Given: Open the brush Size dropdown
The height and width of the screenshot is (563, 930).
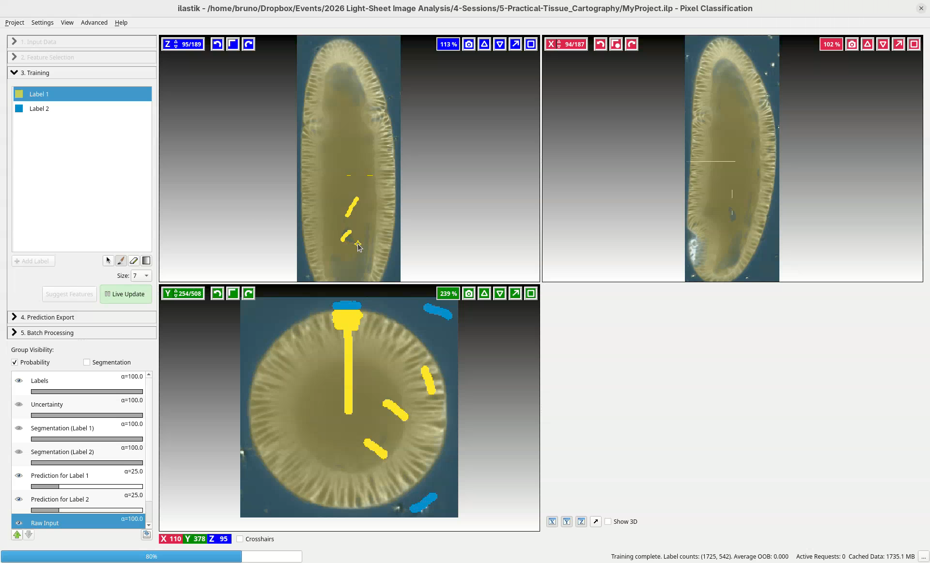Looking at the screenshot, I should [141, 275].
